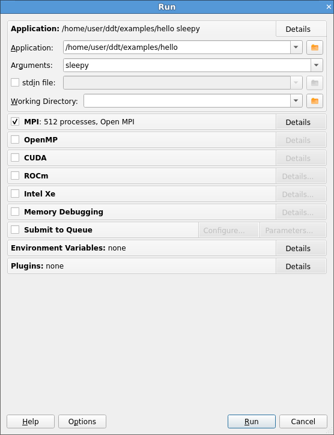Toggle the Intel Xe checkbox
334x435 pixels.
(x=15, y=193)
